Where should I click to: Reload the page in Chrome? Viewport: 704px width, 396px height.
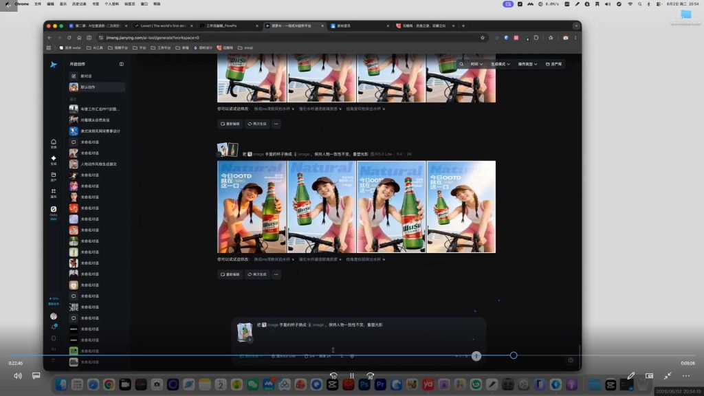(69, 38)
